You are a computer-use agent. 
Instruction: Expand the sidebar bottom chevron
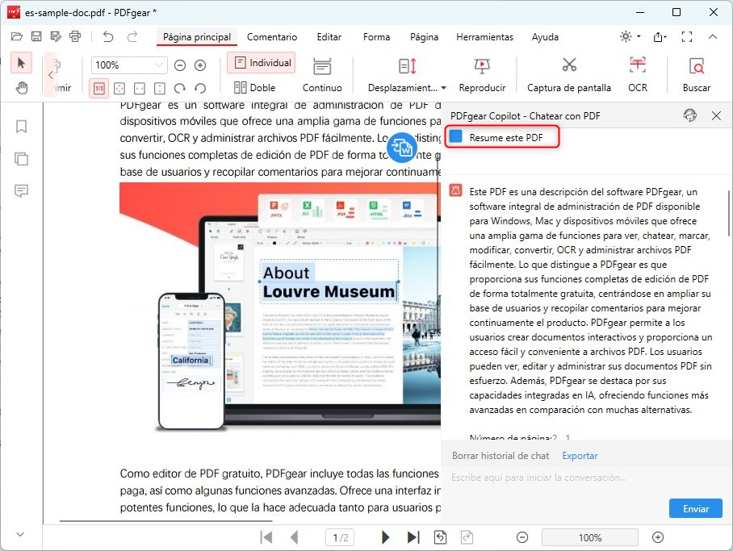20,534
